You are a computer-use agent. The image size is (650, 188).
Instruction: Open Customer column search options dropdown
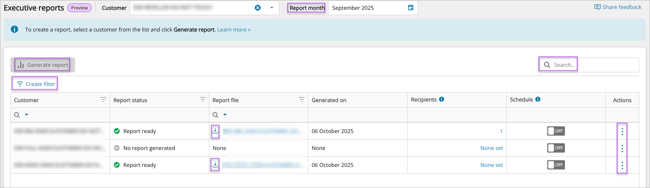tap(27, 115)
